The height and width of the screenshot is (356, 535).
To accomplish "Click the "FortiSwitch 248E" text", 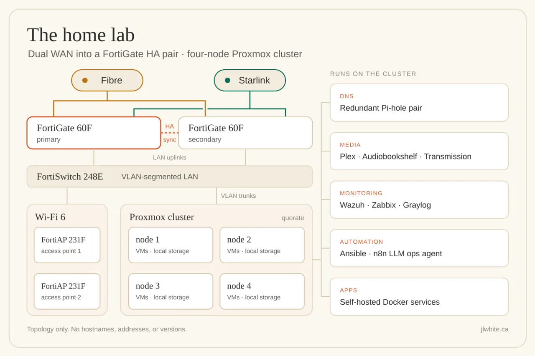I will click(x=70, y=177).
